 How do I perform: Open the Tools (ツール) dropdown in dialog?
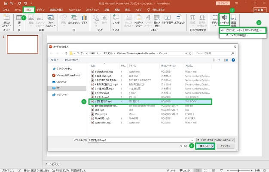(184, 146)
